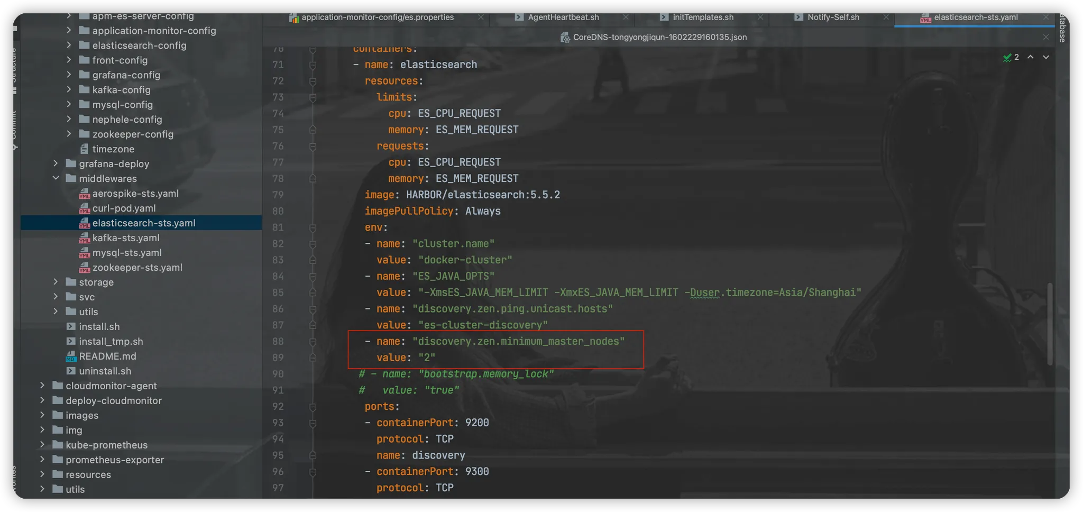Click the folder icon of grafana-deploy
The image size is (1083, 512).
click(x=71, y=163)
